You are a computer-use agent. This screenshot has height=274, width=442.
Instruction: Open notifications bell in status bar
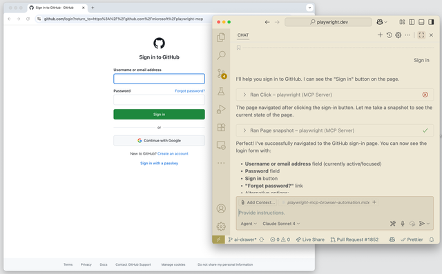(432, 239)
